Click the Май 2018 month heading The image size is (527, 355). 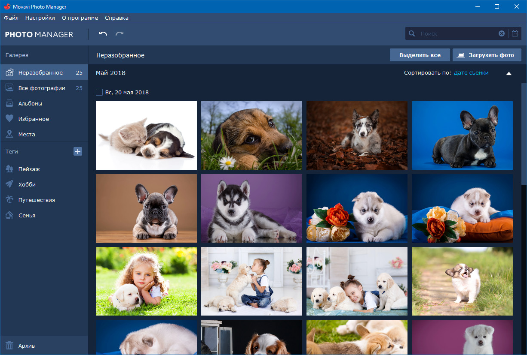click(110, 73)
